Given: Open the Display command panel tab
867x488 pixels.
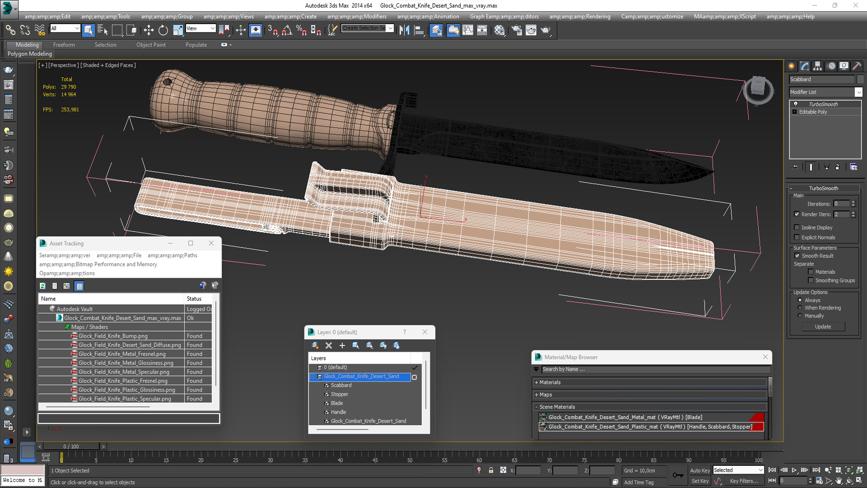Looking at the screenshot, I should click(844, 66).
